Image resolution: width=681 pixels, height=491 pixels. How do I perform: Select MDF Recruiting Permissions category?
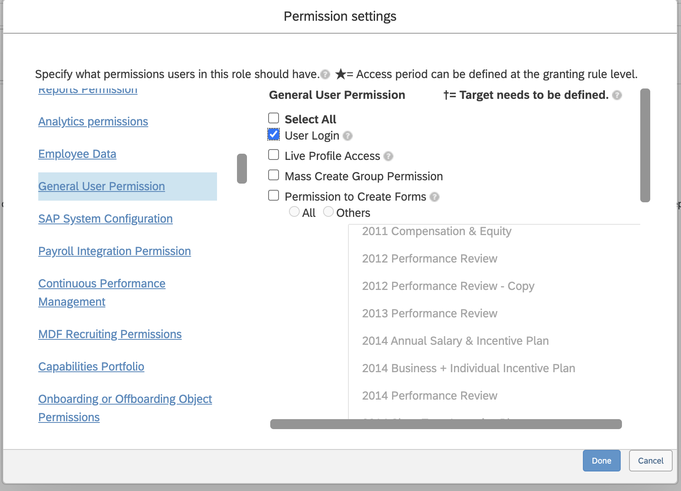110,334
